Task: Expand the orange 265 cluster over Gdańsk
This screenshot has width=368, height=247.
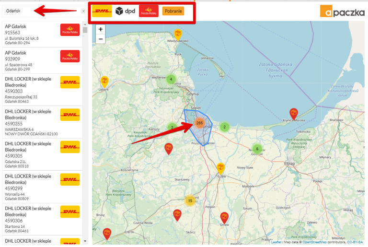Action: pyautogui.click(x=200, y=123)
